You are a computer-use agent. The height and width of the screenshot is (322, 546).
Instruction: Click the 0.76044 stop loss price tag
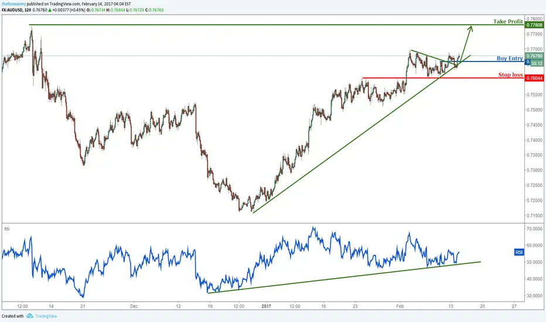(x=534, y=78)
